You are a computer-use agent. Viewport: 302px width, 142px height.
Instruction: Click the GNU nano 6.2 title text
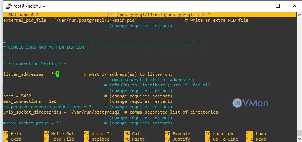click(x=23, y=15)
